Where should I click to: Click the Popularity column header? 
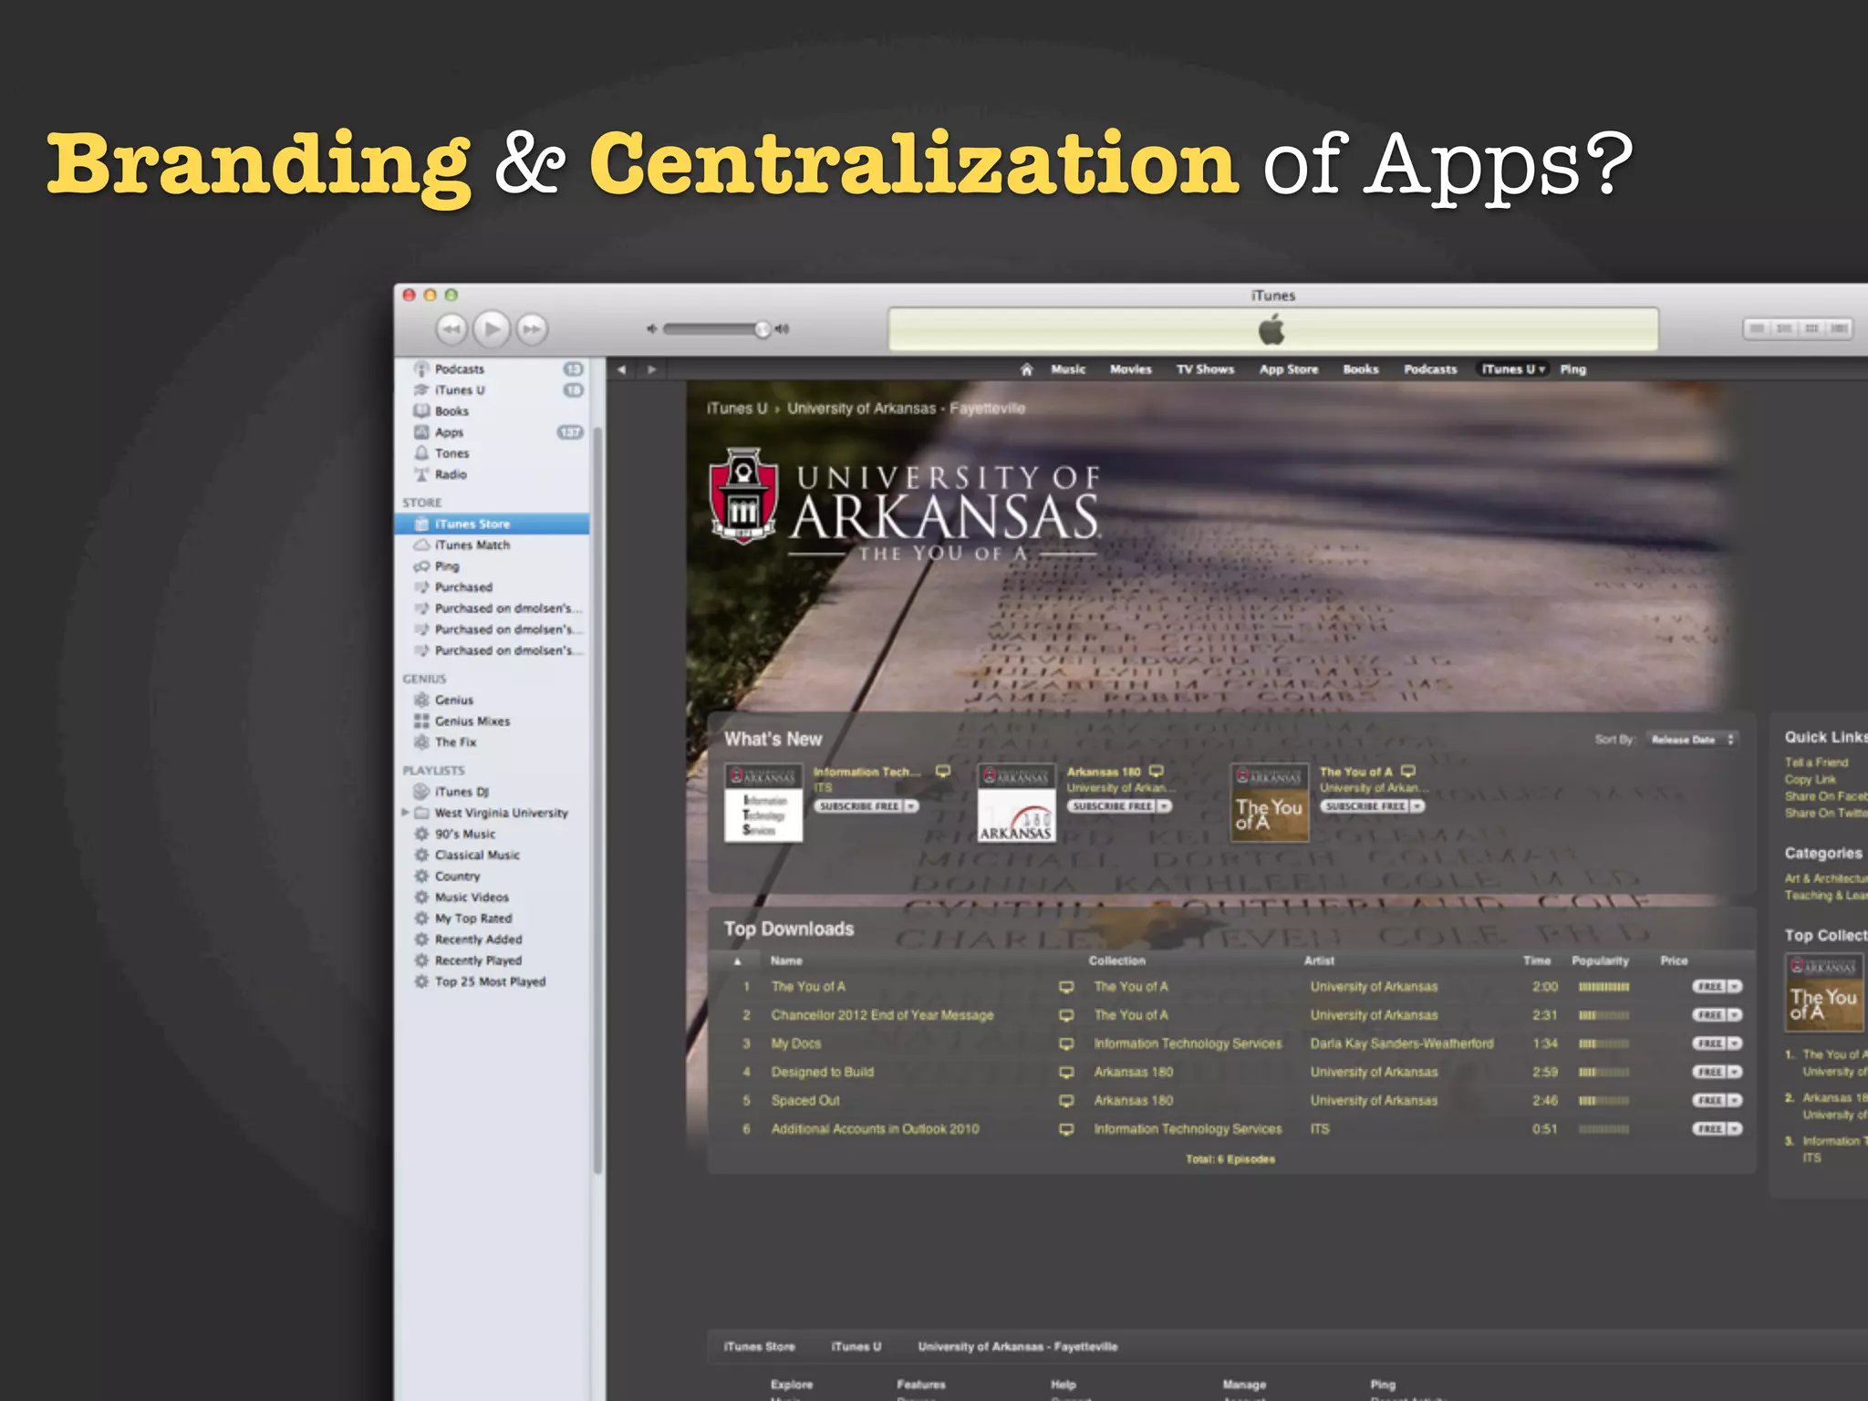1600,960
